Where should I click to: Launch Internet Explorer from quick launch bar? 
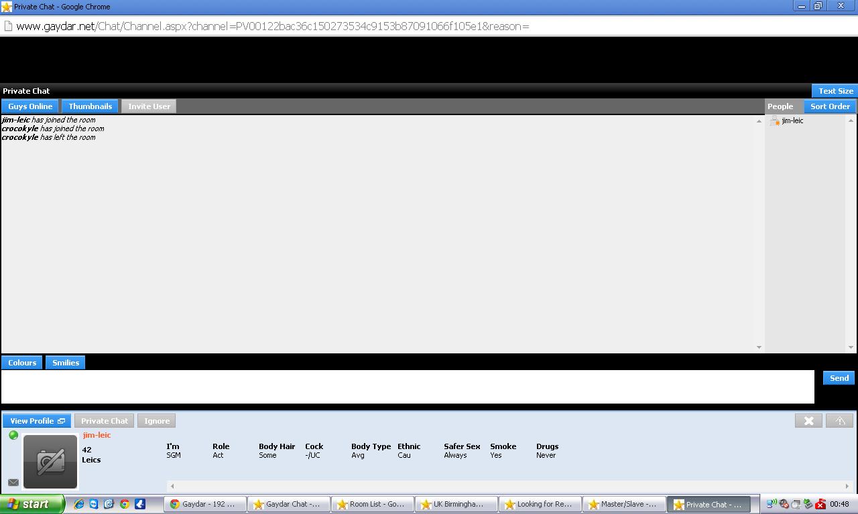tap(78, 504)
